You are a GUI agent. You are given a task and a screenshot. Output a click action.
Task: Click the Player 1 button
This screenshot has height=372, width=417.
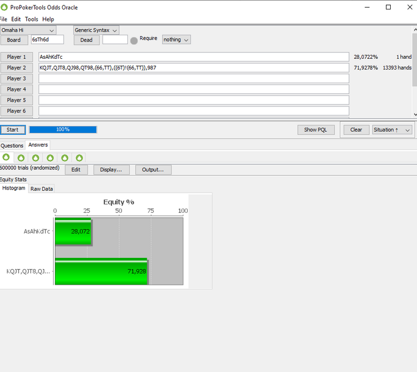[17, 57]
